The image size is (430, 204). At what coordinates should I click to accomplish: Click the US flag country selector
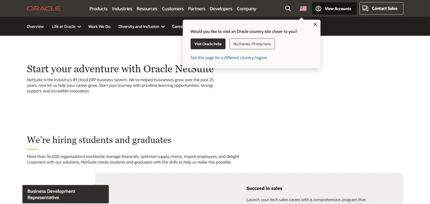(303, 8)
